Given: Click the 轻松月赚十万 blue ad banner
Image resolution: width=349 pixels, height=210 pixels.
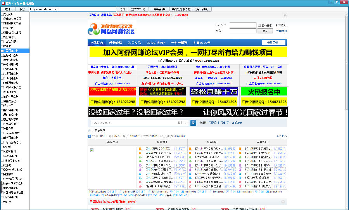Looking at the screenshot, I should pos(214,92).
